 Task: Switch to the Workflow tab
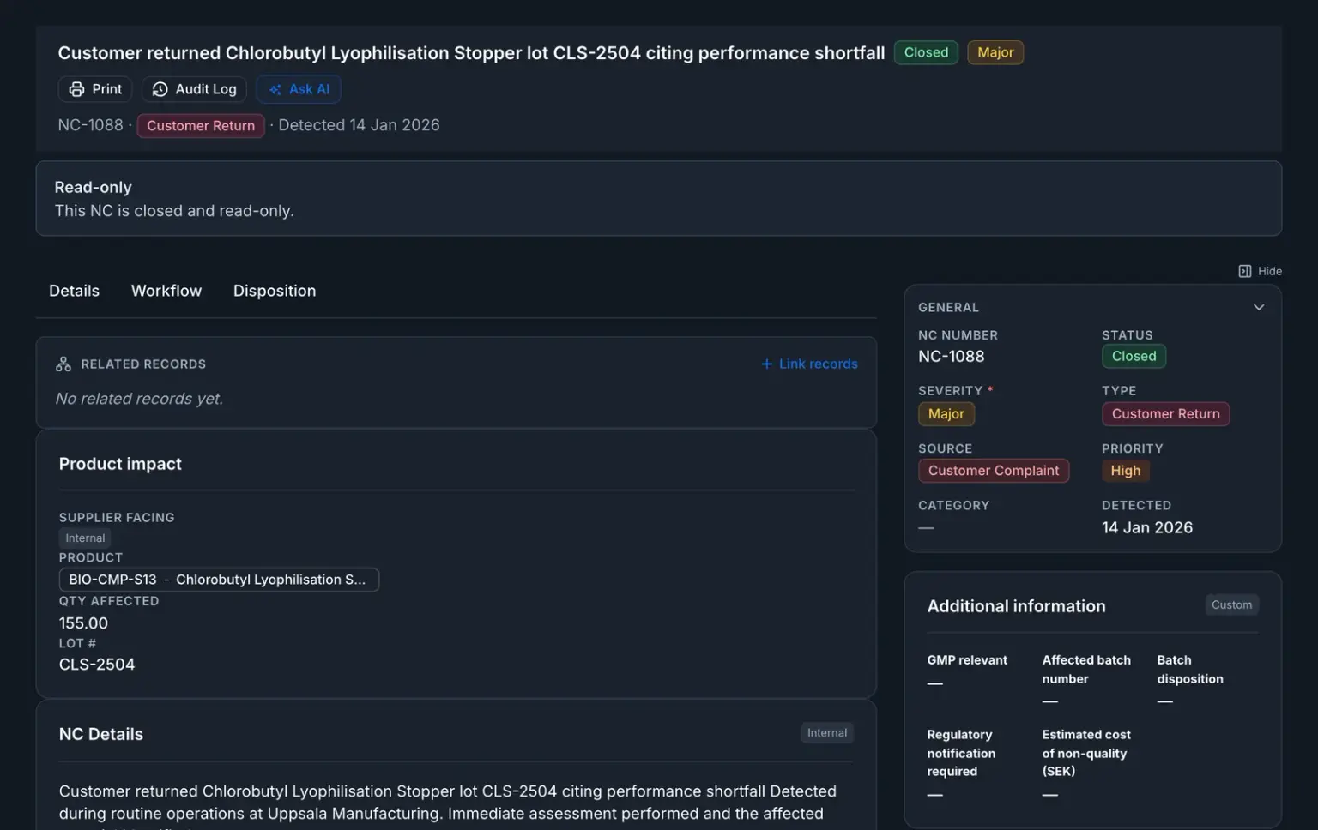click(166, 291)
